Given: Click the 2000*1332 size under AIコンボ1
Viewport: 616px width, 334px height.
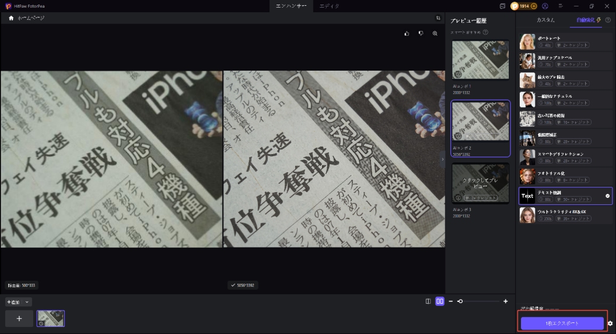Looking at the screenshot, I should pos(461,93).
